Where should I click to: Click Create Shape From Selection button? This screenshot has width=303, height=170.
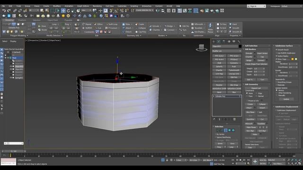pyautogui.click(x=256, y=64)
